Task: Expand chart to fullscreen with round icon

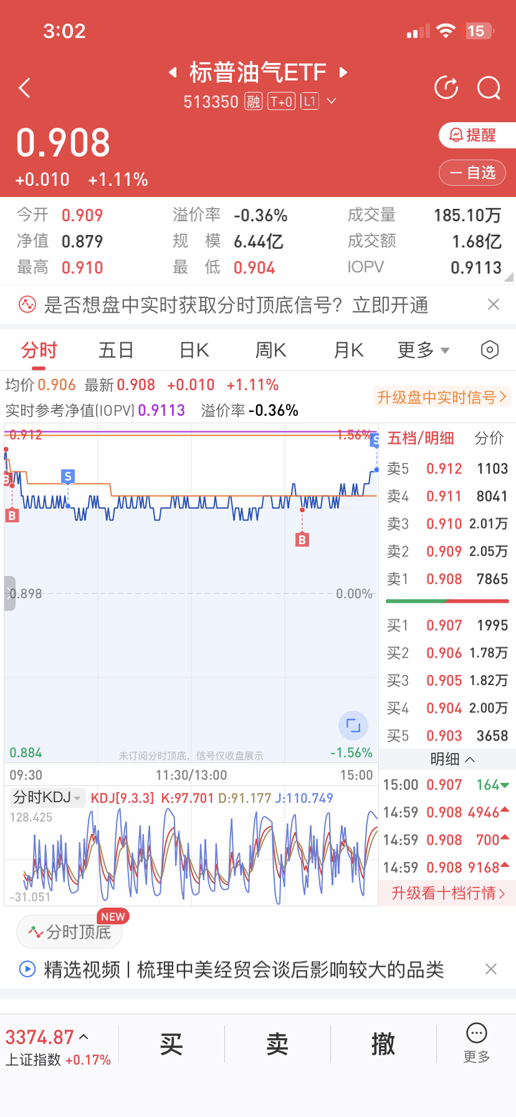Action: (x=353, y=726)
